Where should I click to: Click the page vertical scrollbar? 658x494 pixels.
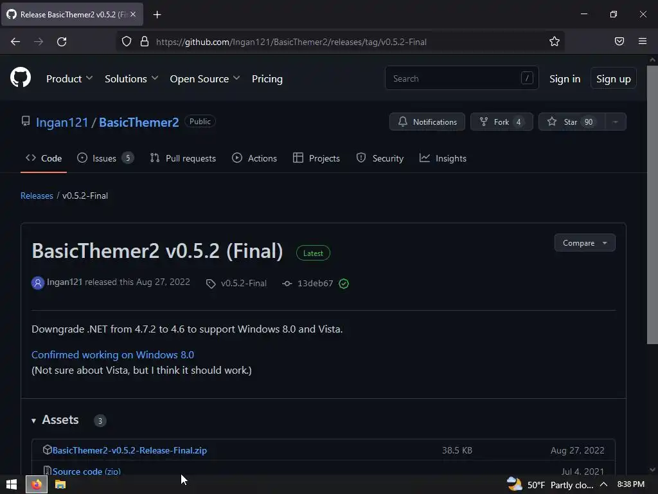click(652, 205)
